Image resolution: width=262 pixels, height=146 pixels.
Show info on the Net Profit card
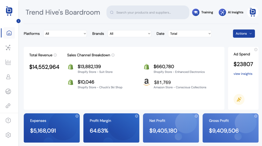tap(196, 116)
